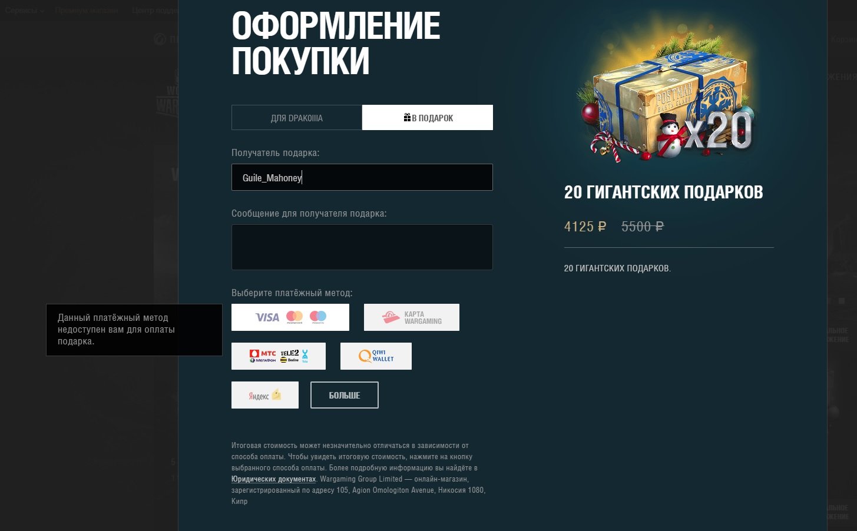Open the Сервисы dropdown in top bar
The image size is (857, 531).
click(25, 11)
